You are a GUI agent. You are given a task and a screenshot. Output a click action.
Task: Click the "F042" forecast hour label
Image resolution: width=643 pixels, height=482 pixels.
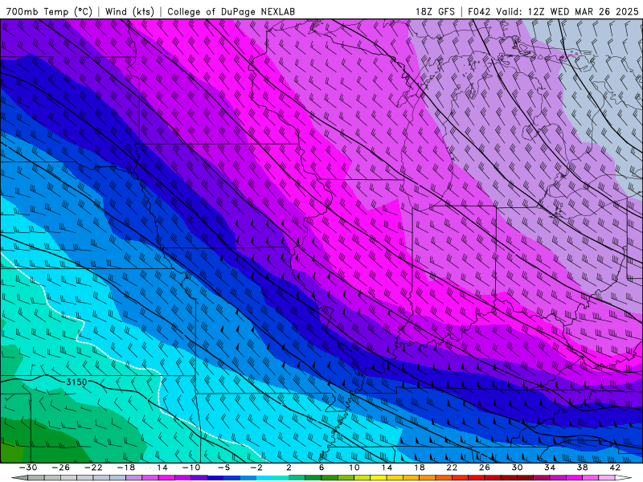[x=479, y=12]
